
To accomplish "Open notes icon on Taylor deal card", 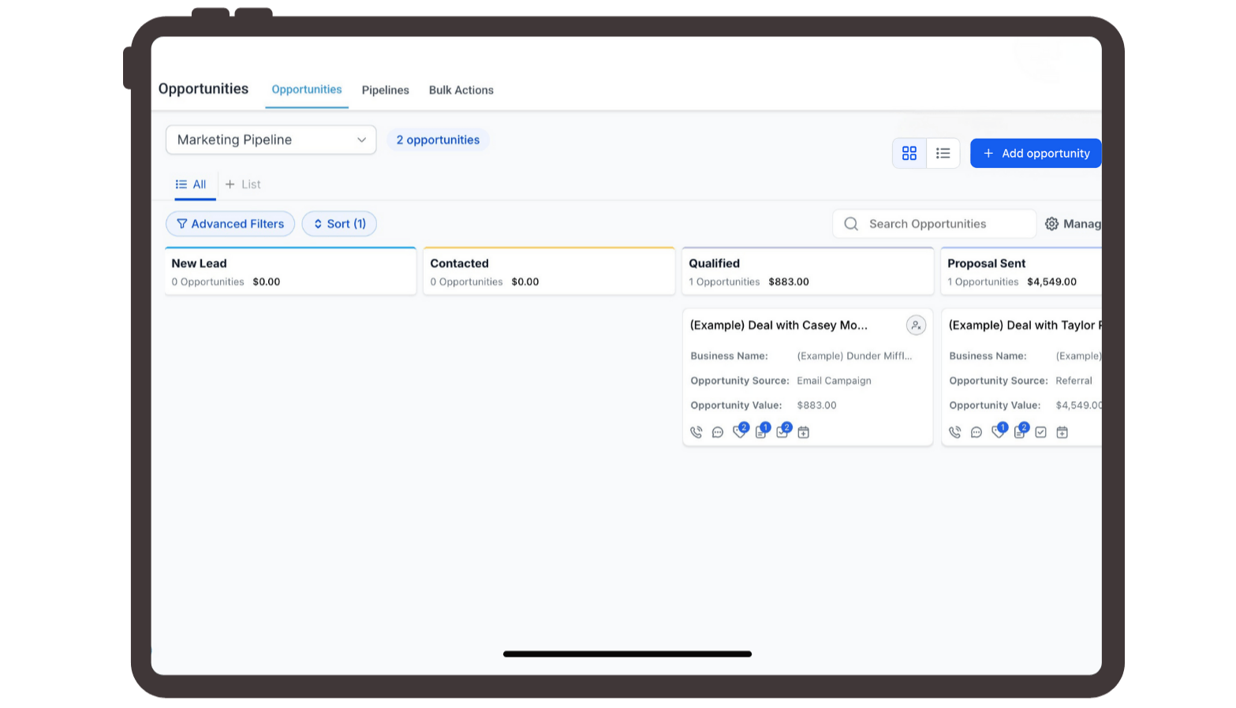I will coord(1019,432).
